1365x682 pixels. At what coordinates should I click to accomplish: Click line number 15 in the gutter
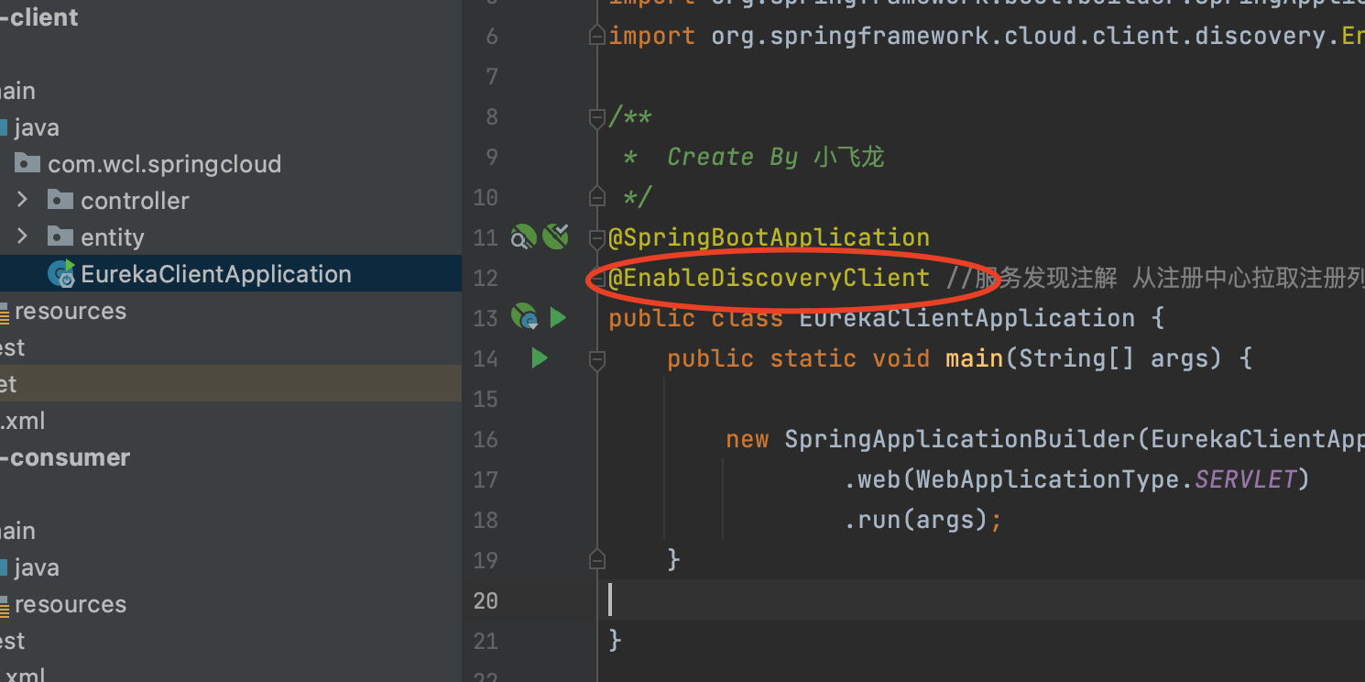coord(486,399)
